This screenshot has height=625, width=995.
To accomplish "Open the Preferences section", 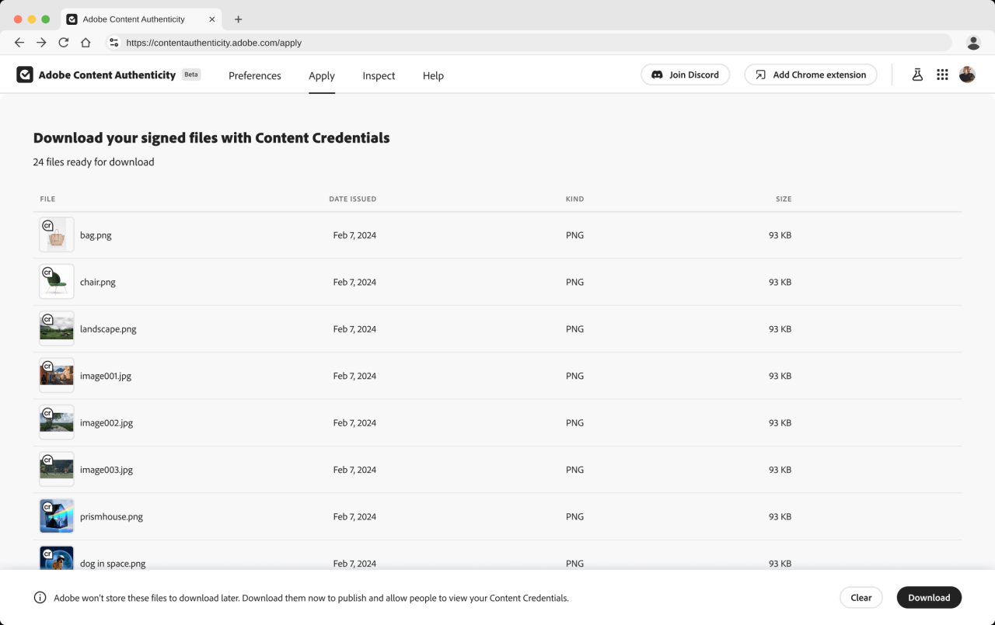I will [x=254, y=75].
